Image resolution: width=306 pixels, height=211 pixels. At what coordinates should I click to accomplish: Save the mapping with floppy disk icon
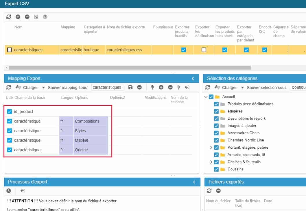point(130,87)
